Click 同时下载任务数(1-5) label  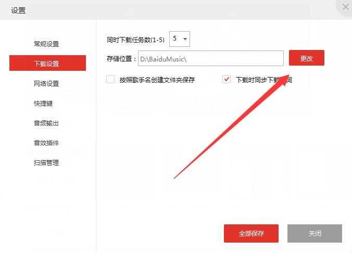pos(135,40)
